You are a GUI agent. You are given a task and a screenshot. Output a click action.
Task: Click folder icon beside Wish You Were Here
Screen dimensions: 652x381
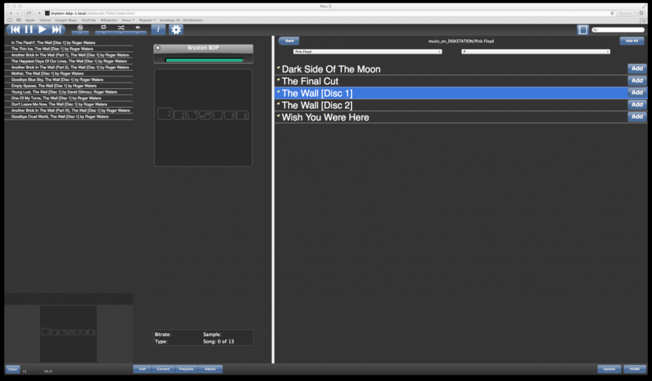pos(278,116)
